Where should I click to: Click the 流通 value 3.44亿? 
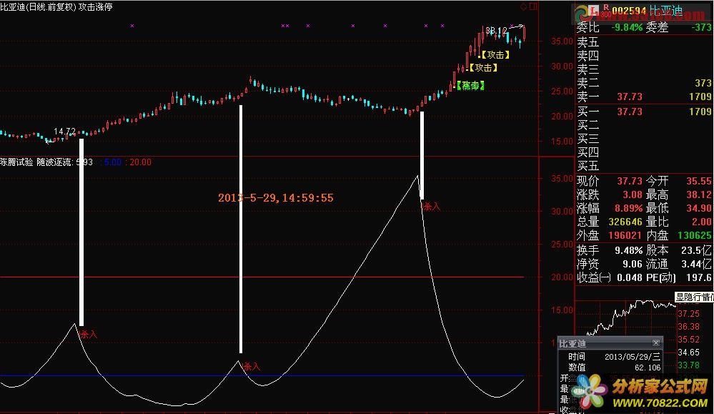click(697, 264)
